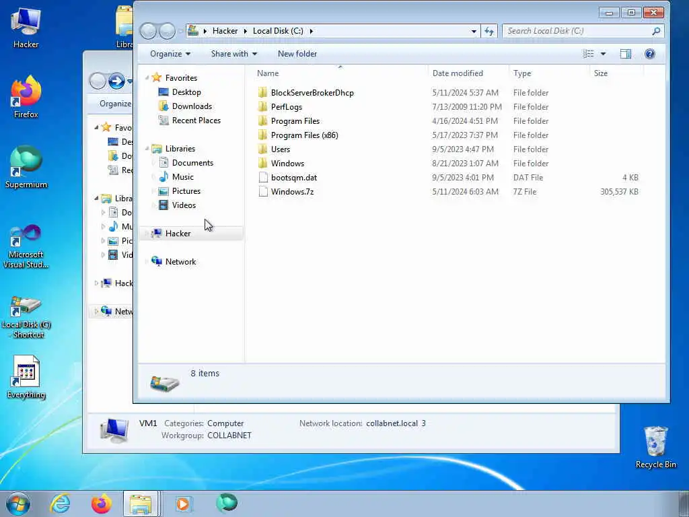The height and width of the screenshot is (517, 689).
Task: Launch Firefox from the desktop shortcut
Action: coord(26,97)
